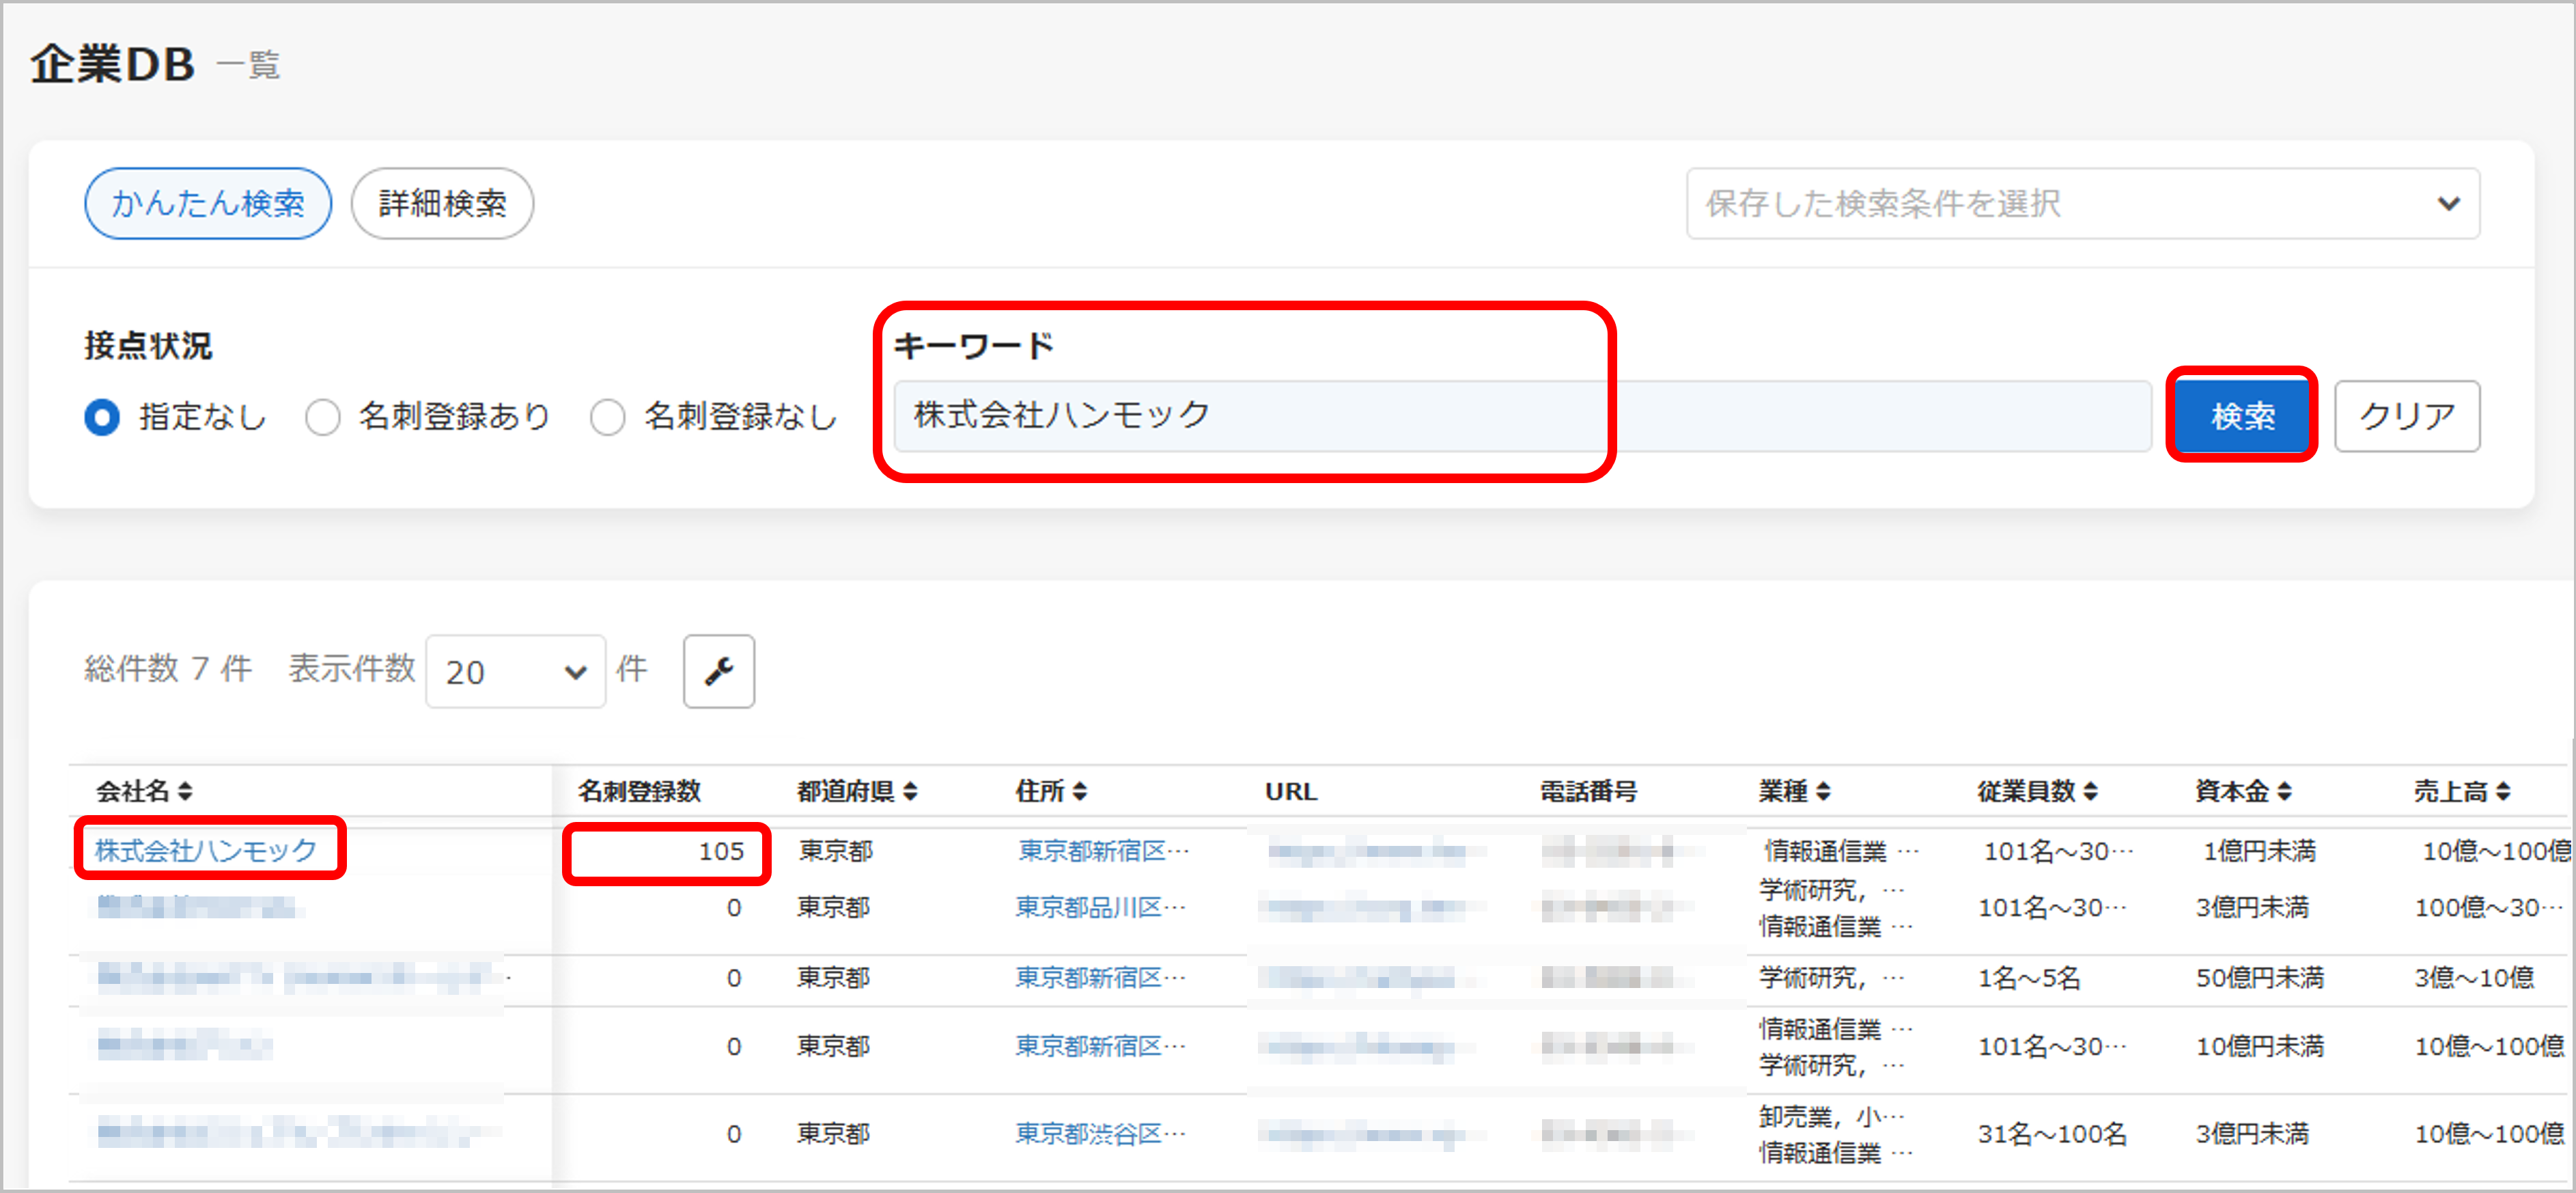Sort by 住所 column arrows
Viewport: 2576px width, 1193px height.
[1079, 792]
